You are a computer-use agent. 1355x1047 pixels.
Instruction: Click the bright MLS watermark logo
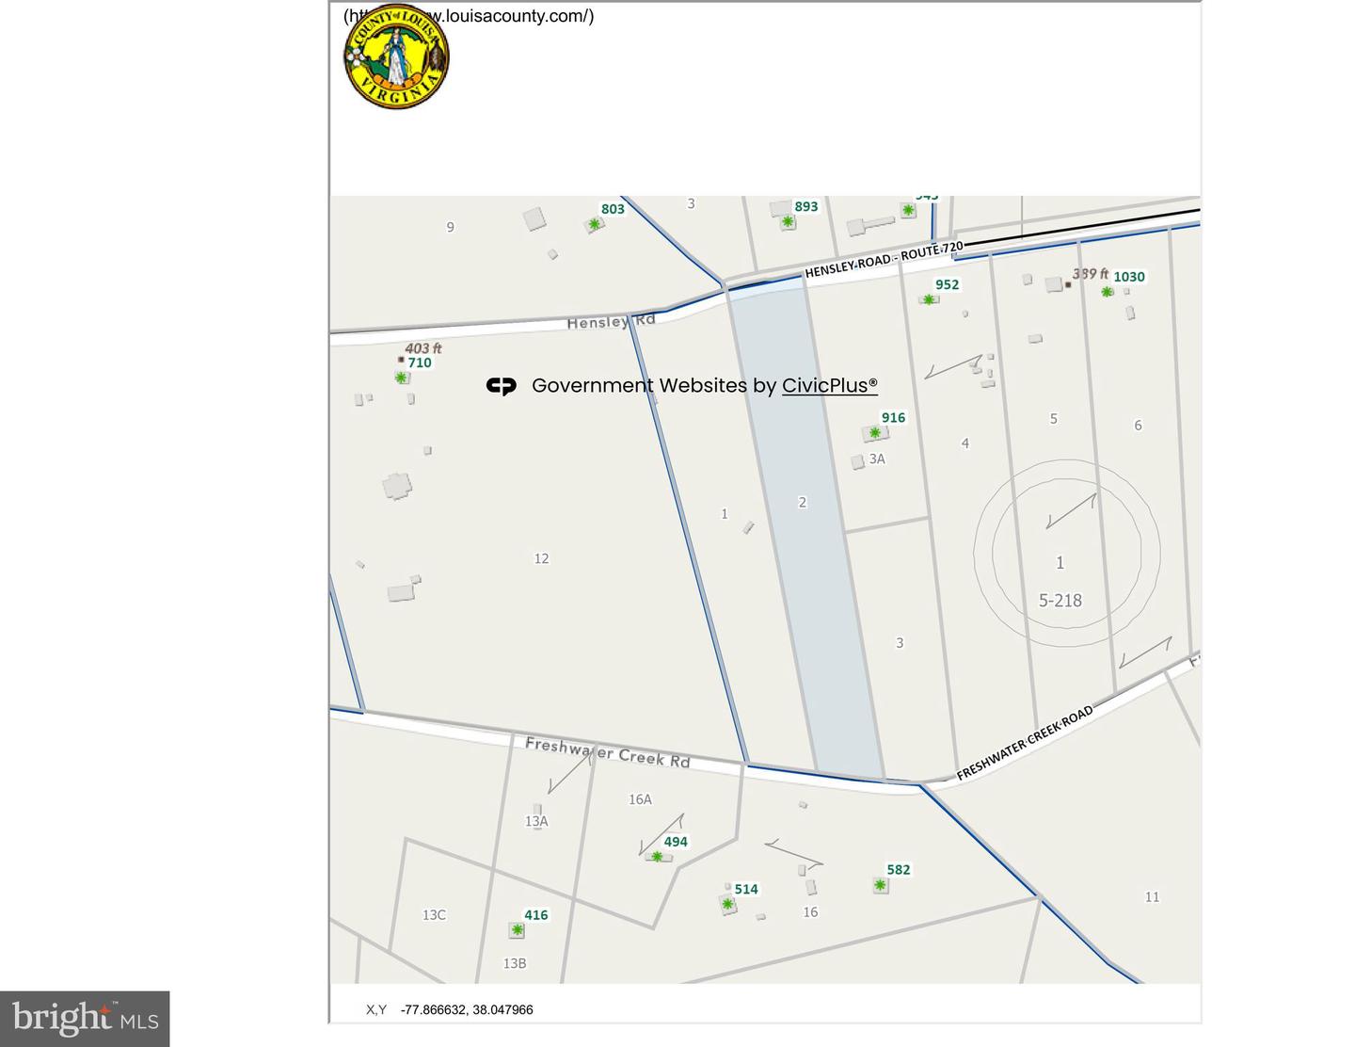pos(85,1019)
